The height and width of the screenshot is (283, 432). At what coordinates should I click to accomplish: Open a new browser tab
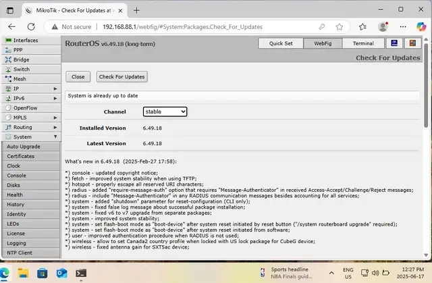[136, 11]
